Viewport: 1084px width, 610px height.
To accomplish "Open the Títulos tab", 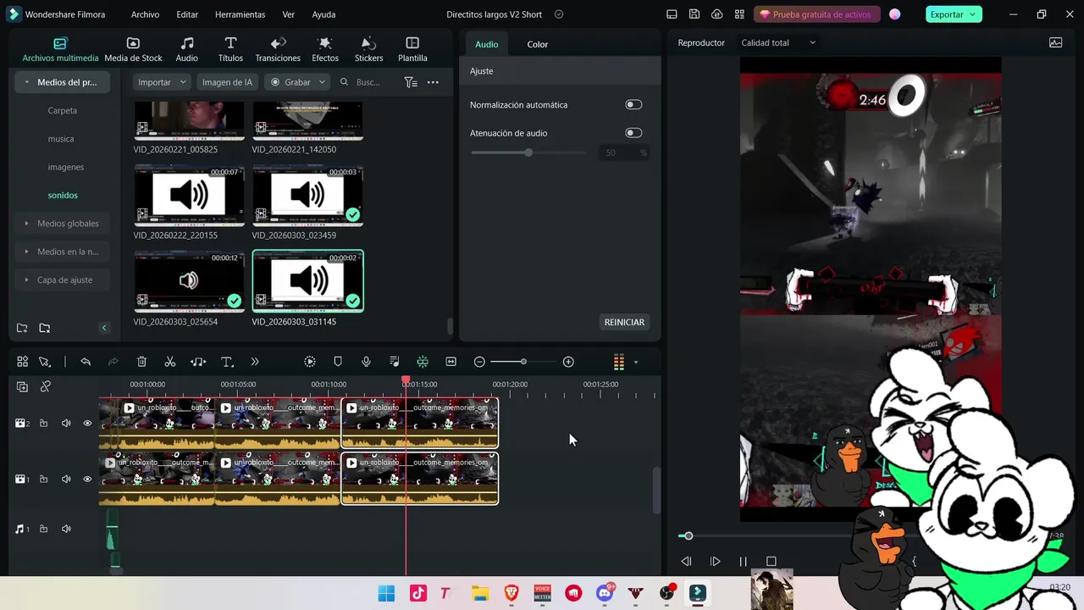I will point(230,50).
